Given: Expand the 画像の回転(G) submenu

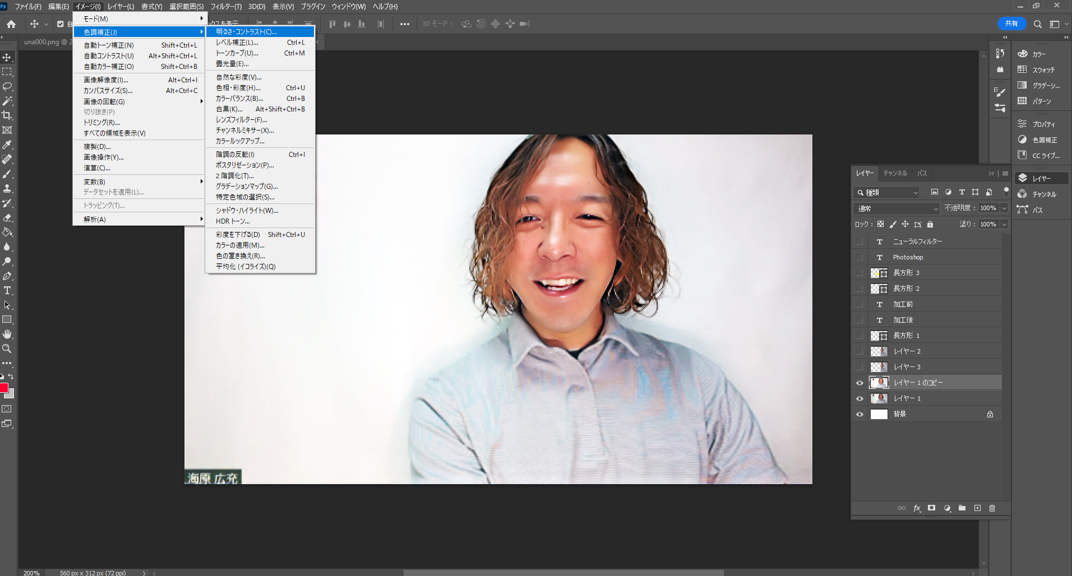Looking at the screenshot, I should point(139,101).
